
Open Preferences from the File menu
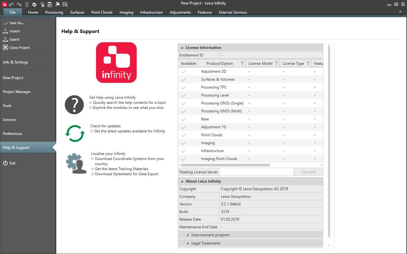coord(13,134)
